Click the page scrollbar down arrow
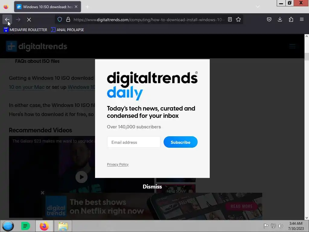 [307, 218]
